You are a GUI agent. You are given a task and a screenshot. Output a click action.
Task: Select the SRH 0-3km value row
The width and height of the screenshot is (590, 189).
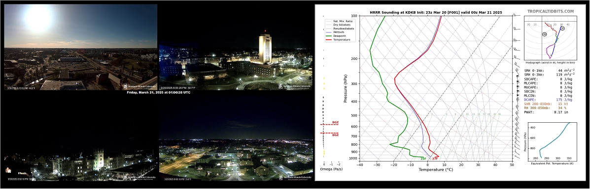click(x=550, y=75)
